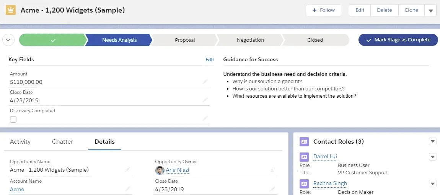Click Mark Stage as Complete
The height and width of the screenshot is (195, 440).
[x=398, y=40]
